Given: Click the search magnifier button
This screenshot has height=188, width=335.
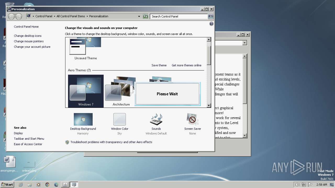Looking at the screenshot, I should coord(211,16).
